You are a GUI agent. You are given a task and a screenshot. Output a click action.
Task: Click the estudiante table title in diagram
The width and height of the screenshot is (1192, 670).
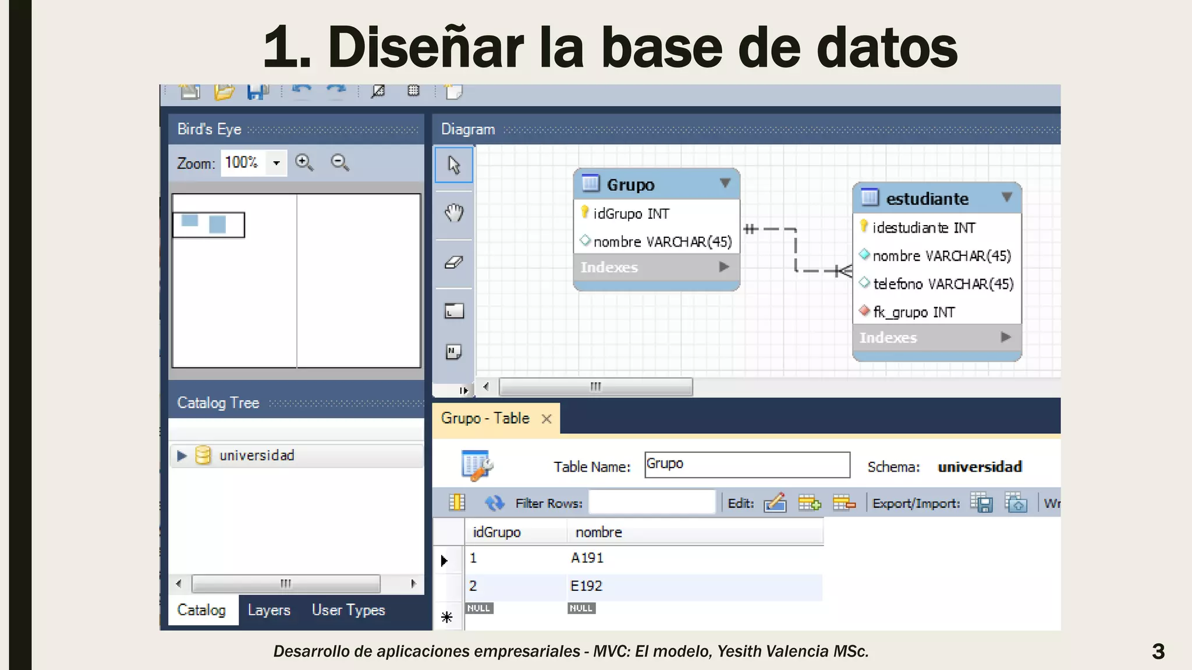(927, 199)
